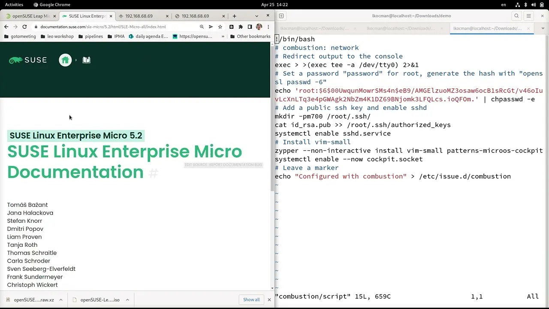Click the Chrome back arrow
Viewport: 549px width, 309px height.
tap(6, 27)
